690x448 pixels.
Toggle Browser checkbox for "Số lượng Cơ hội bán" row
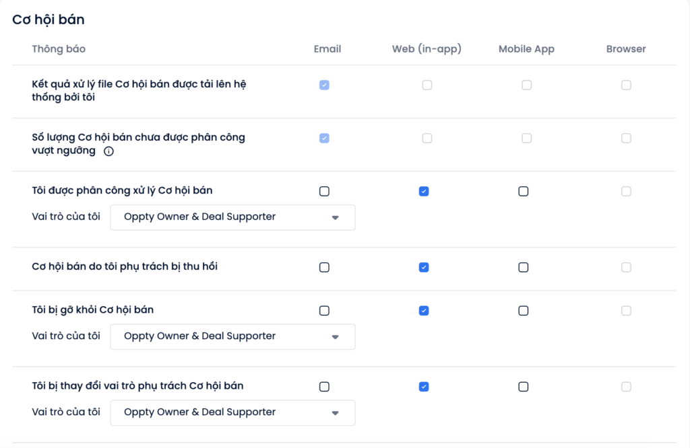626,139
